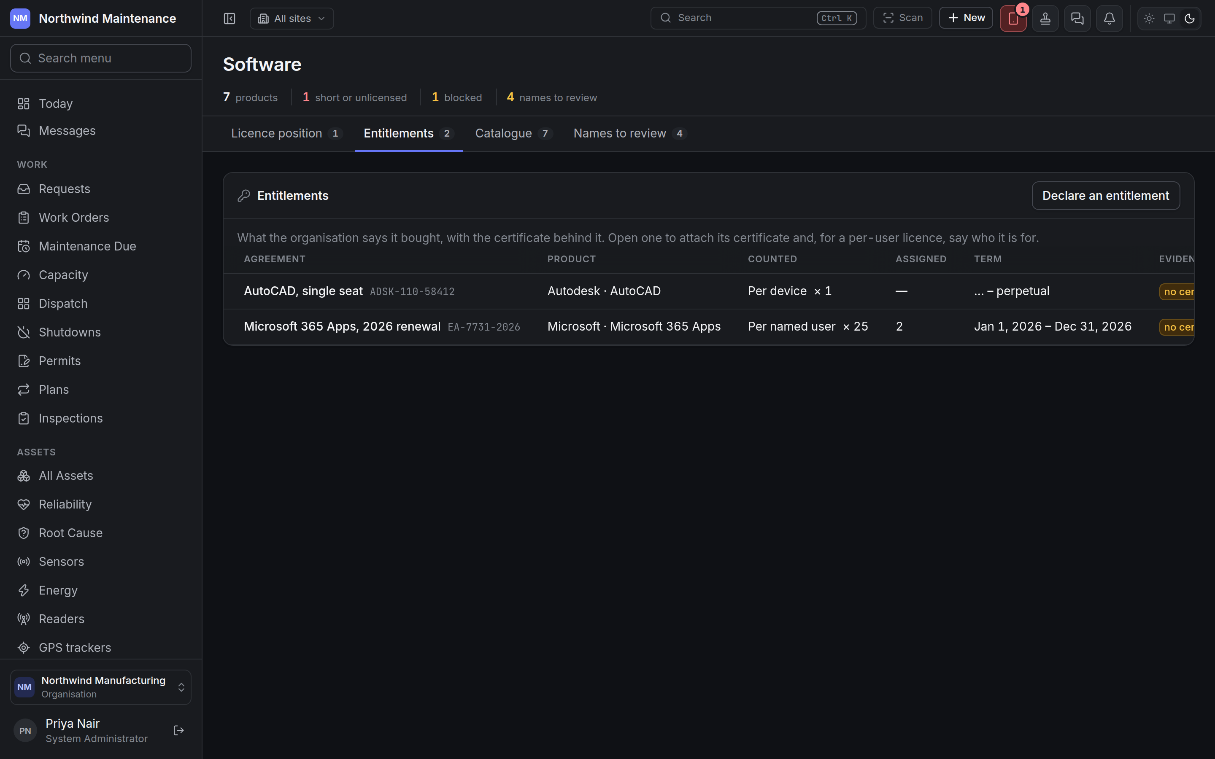
Task: Click the '1 short or unlicensed' stat
Action: [x=354, y=97]
